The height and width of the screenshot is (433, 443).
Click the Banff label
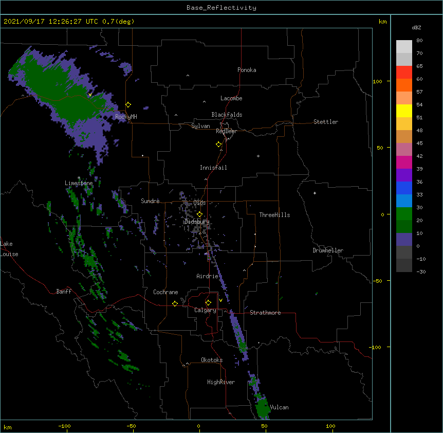64,292
